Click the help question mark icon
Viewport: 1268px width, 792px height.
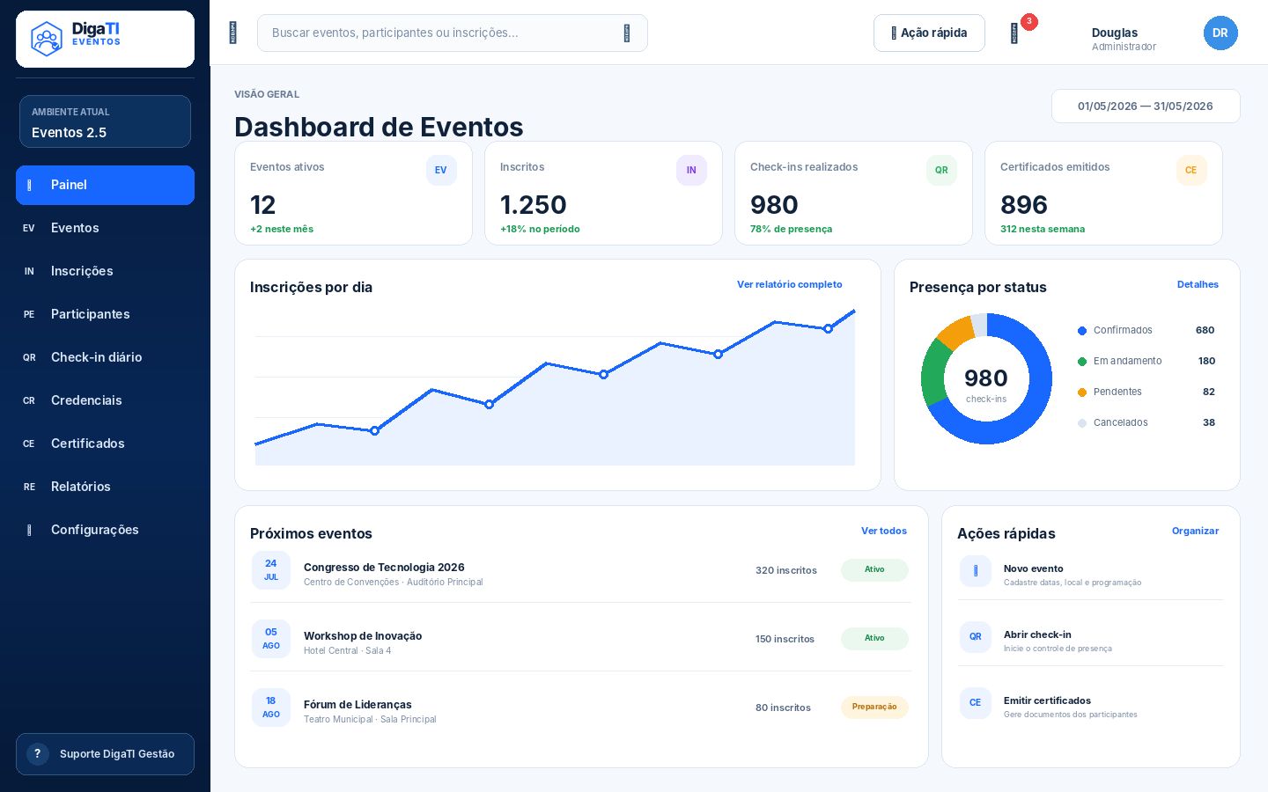click(37, 754)
